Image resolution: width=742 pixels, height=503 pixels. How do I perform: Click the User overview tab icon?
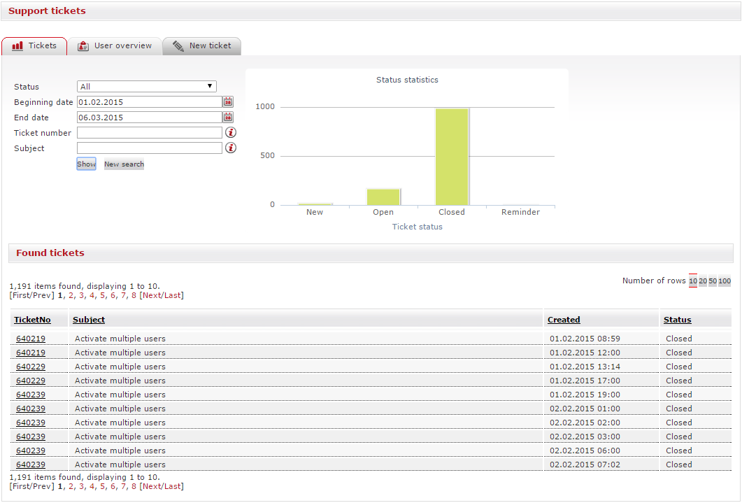point(83,46)
